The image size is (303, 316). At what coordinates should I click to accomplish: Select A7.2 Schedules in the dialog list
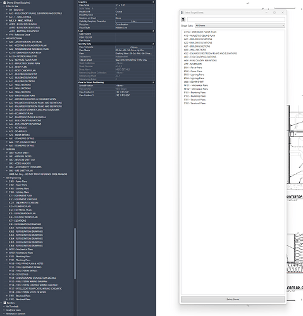pos(193,64)
